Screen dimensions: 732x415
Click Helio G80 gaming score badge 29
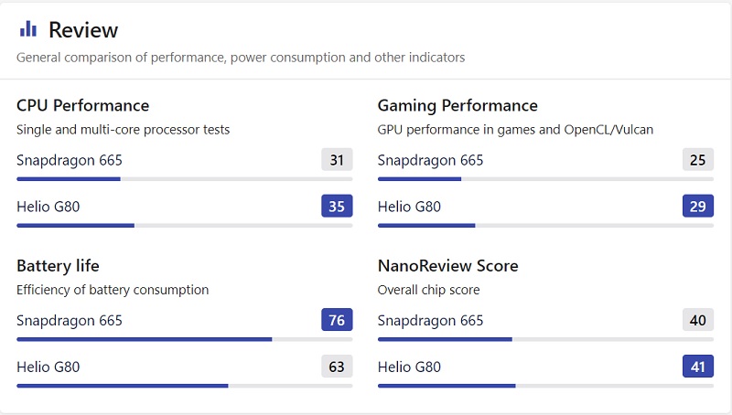pos(698,206)
